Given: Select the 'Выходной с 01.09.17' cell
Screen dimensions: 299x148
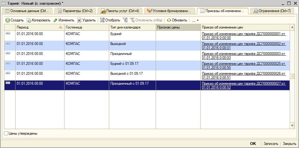Looking at the screenshot, I should (132, 75).
